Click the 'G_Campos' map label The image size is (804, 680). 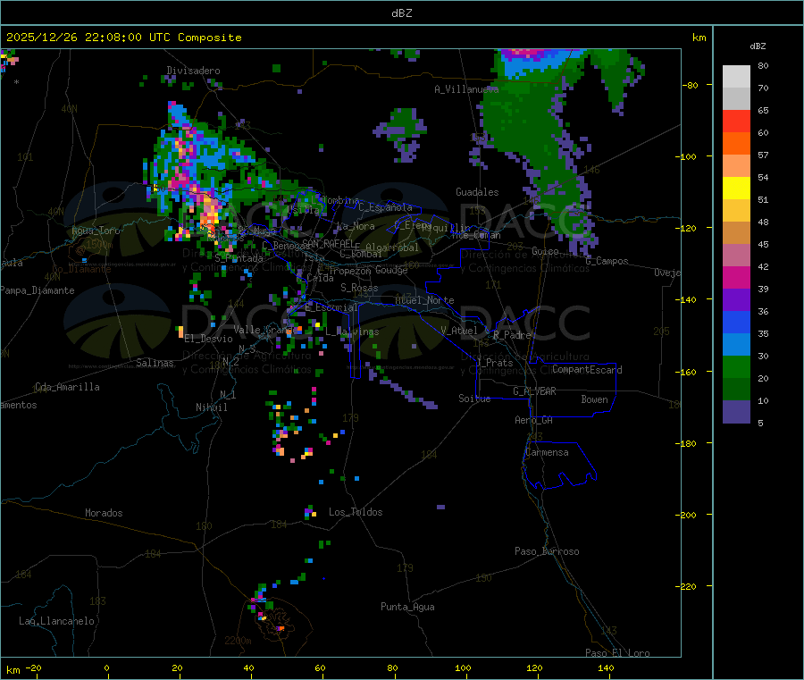[x=607, y=261]
